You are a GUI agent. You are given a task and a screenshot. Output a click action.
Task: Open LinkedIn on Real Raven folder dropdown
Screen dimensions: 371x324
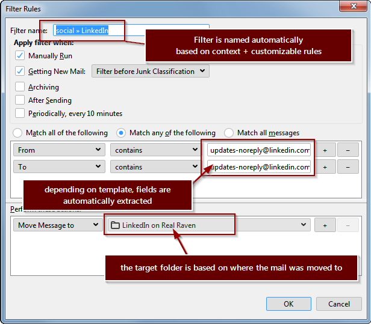tap(209, 225)
